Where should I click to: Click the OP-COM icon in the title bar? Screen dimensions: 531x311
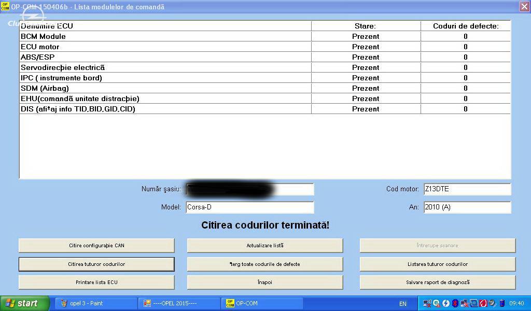(x=5, y=6)
